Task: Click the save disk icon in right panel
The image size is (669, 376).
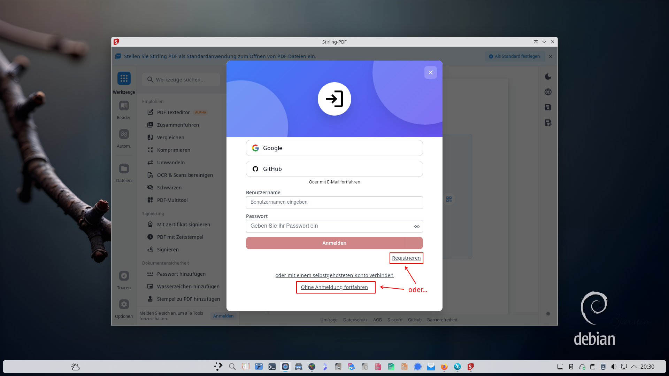Action: (x=548, y=107)
